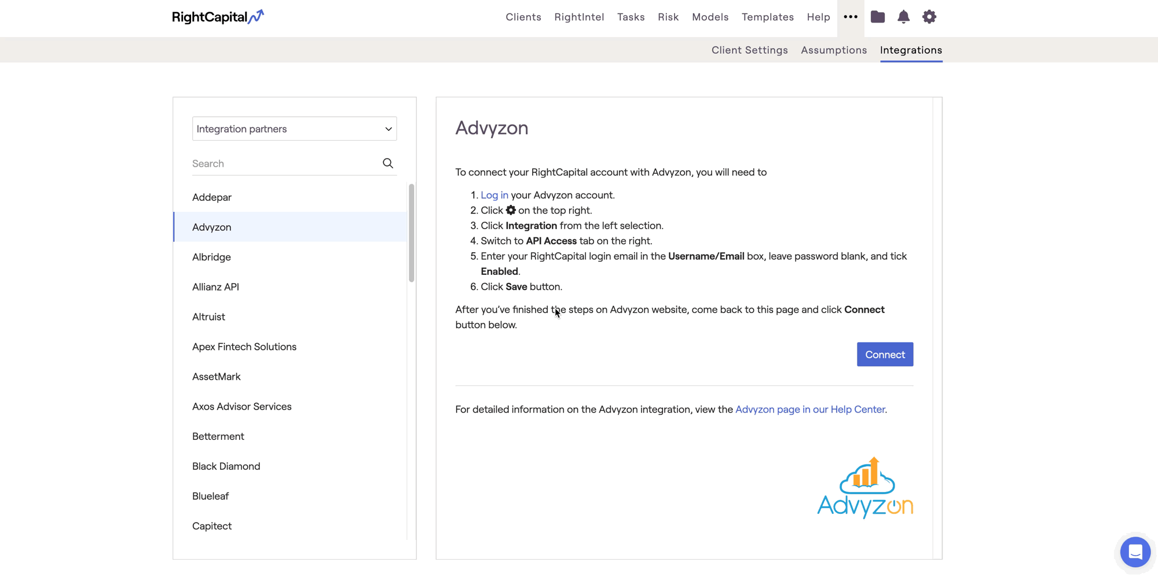The image size is (1158, 577).
Task: Click the partner Search input field
Action: pos(284,164)
